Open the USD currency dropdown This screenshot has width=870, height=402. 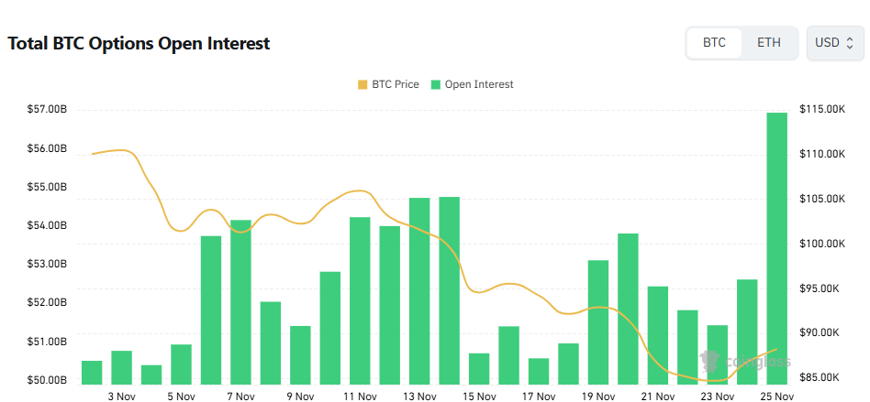pyautogui.click(x=834, y=43)
